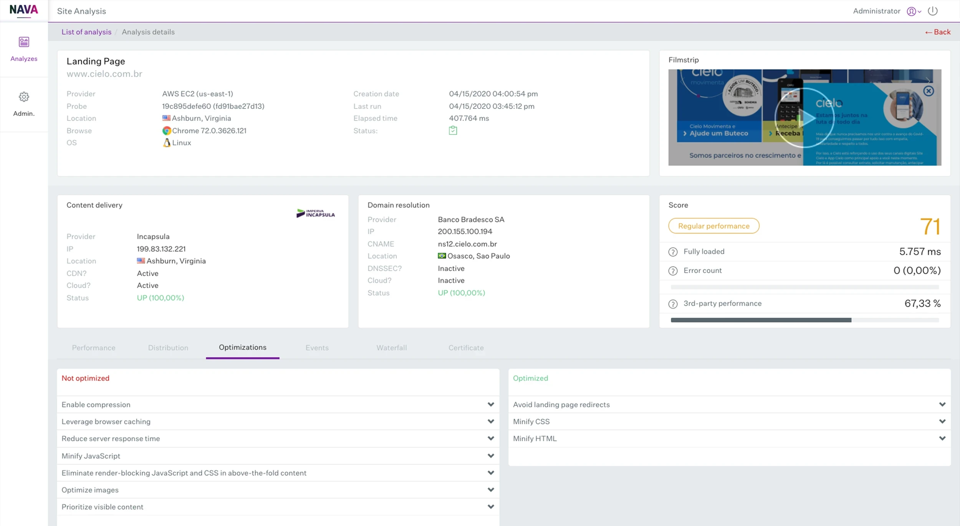Click the CNAME ns12.cielo.com.br
The height and width of the screenshot is (526, 960).
click(467, 244)
